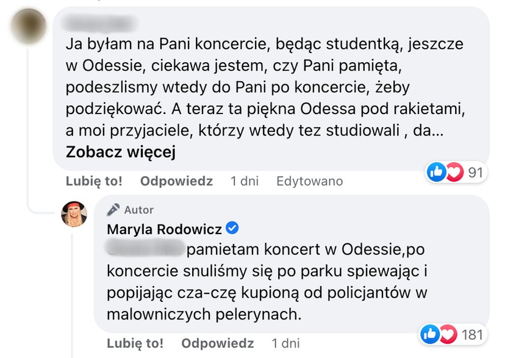This screenshot has width=513, height=358.
Task: Open the Autor badge above Maryla's name
Action: [130, 209]
